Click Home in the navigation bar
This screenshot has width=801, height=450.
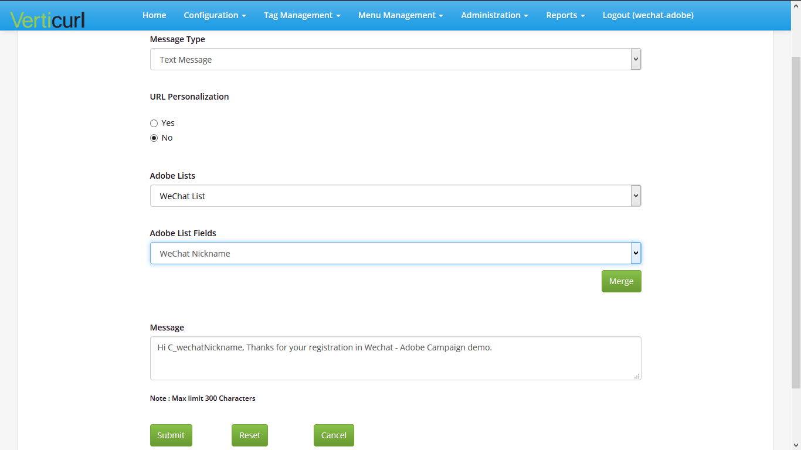click(x=154, y=15)
